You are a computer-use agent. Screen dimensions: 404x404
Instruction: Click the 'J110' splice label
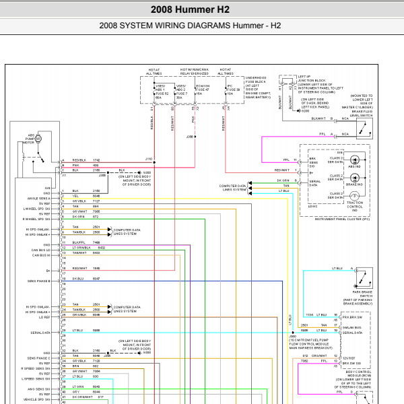click(149, 159)
